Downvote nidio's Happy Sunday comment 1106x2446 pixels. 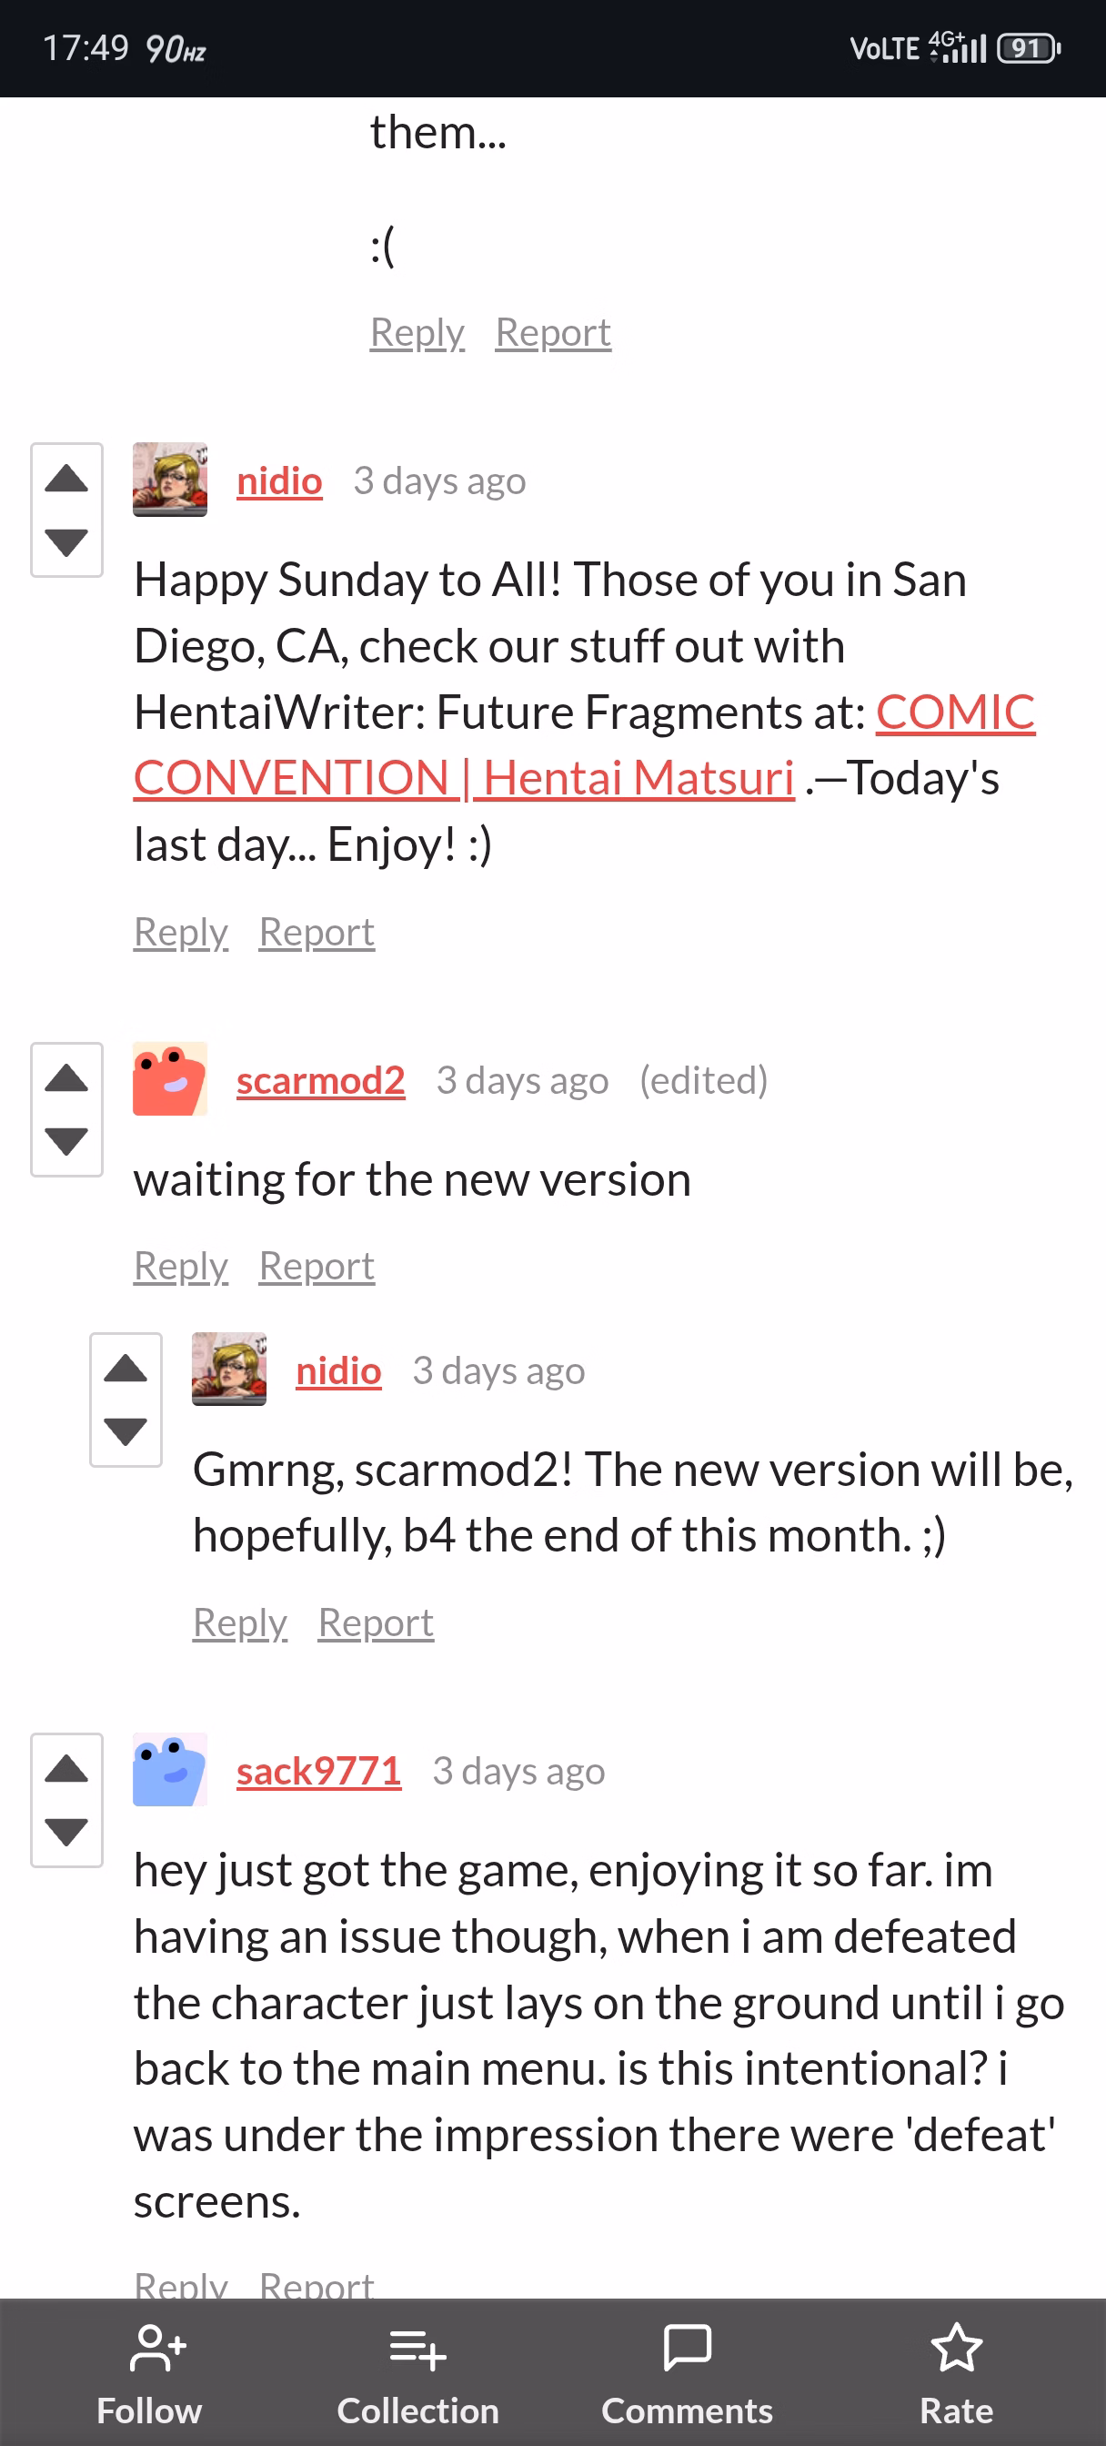click(x=66, y=542)
